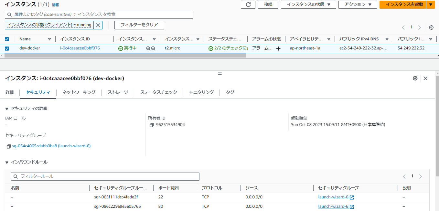Open launch-wizard-6 in a new tab via external link icon

(353, 197)
